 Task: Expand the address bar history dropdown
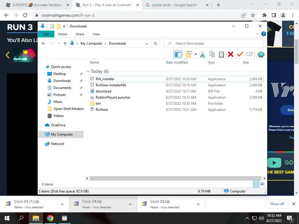(x=147, y=44)
